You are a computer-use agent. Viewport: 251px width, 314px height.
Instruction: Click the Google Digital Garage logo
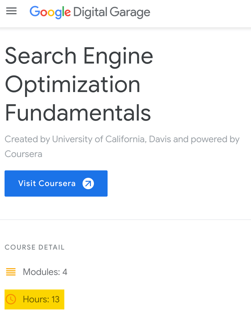pos(89,13)
